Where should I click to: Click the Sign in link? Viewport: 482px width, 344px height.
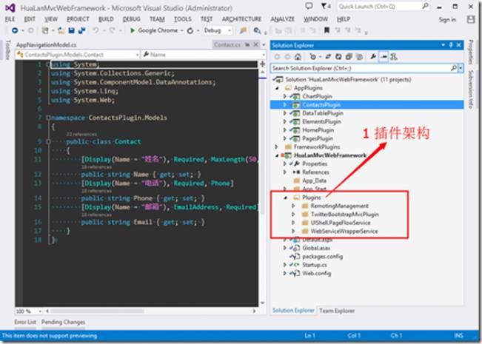point(447,19)
